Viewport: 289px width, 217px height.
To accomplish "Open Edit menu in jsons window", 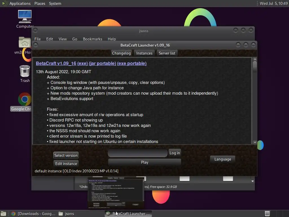I will tap(49, 39).
